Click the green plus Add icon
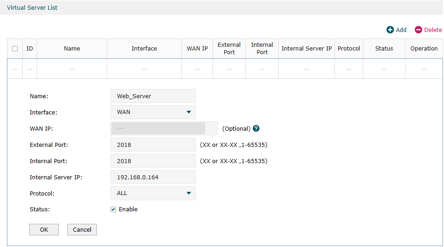This screenshot has height=247, width=444. 390,30
